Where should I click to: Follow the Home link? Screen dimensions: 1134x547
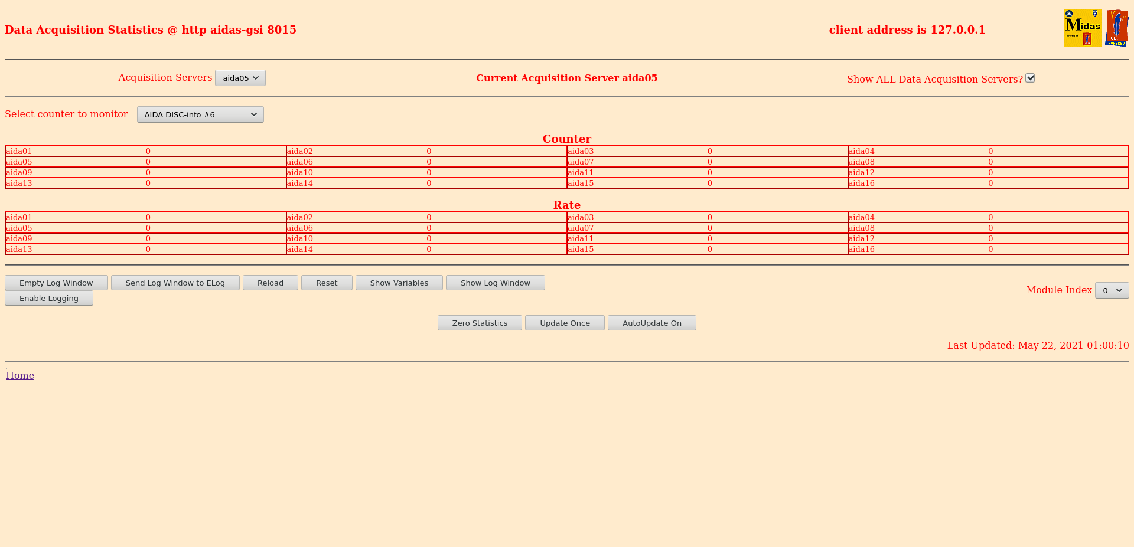20,375
